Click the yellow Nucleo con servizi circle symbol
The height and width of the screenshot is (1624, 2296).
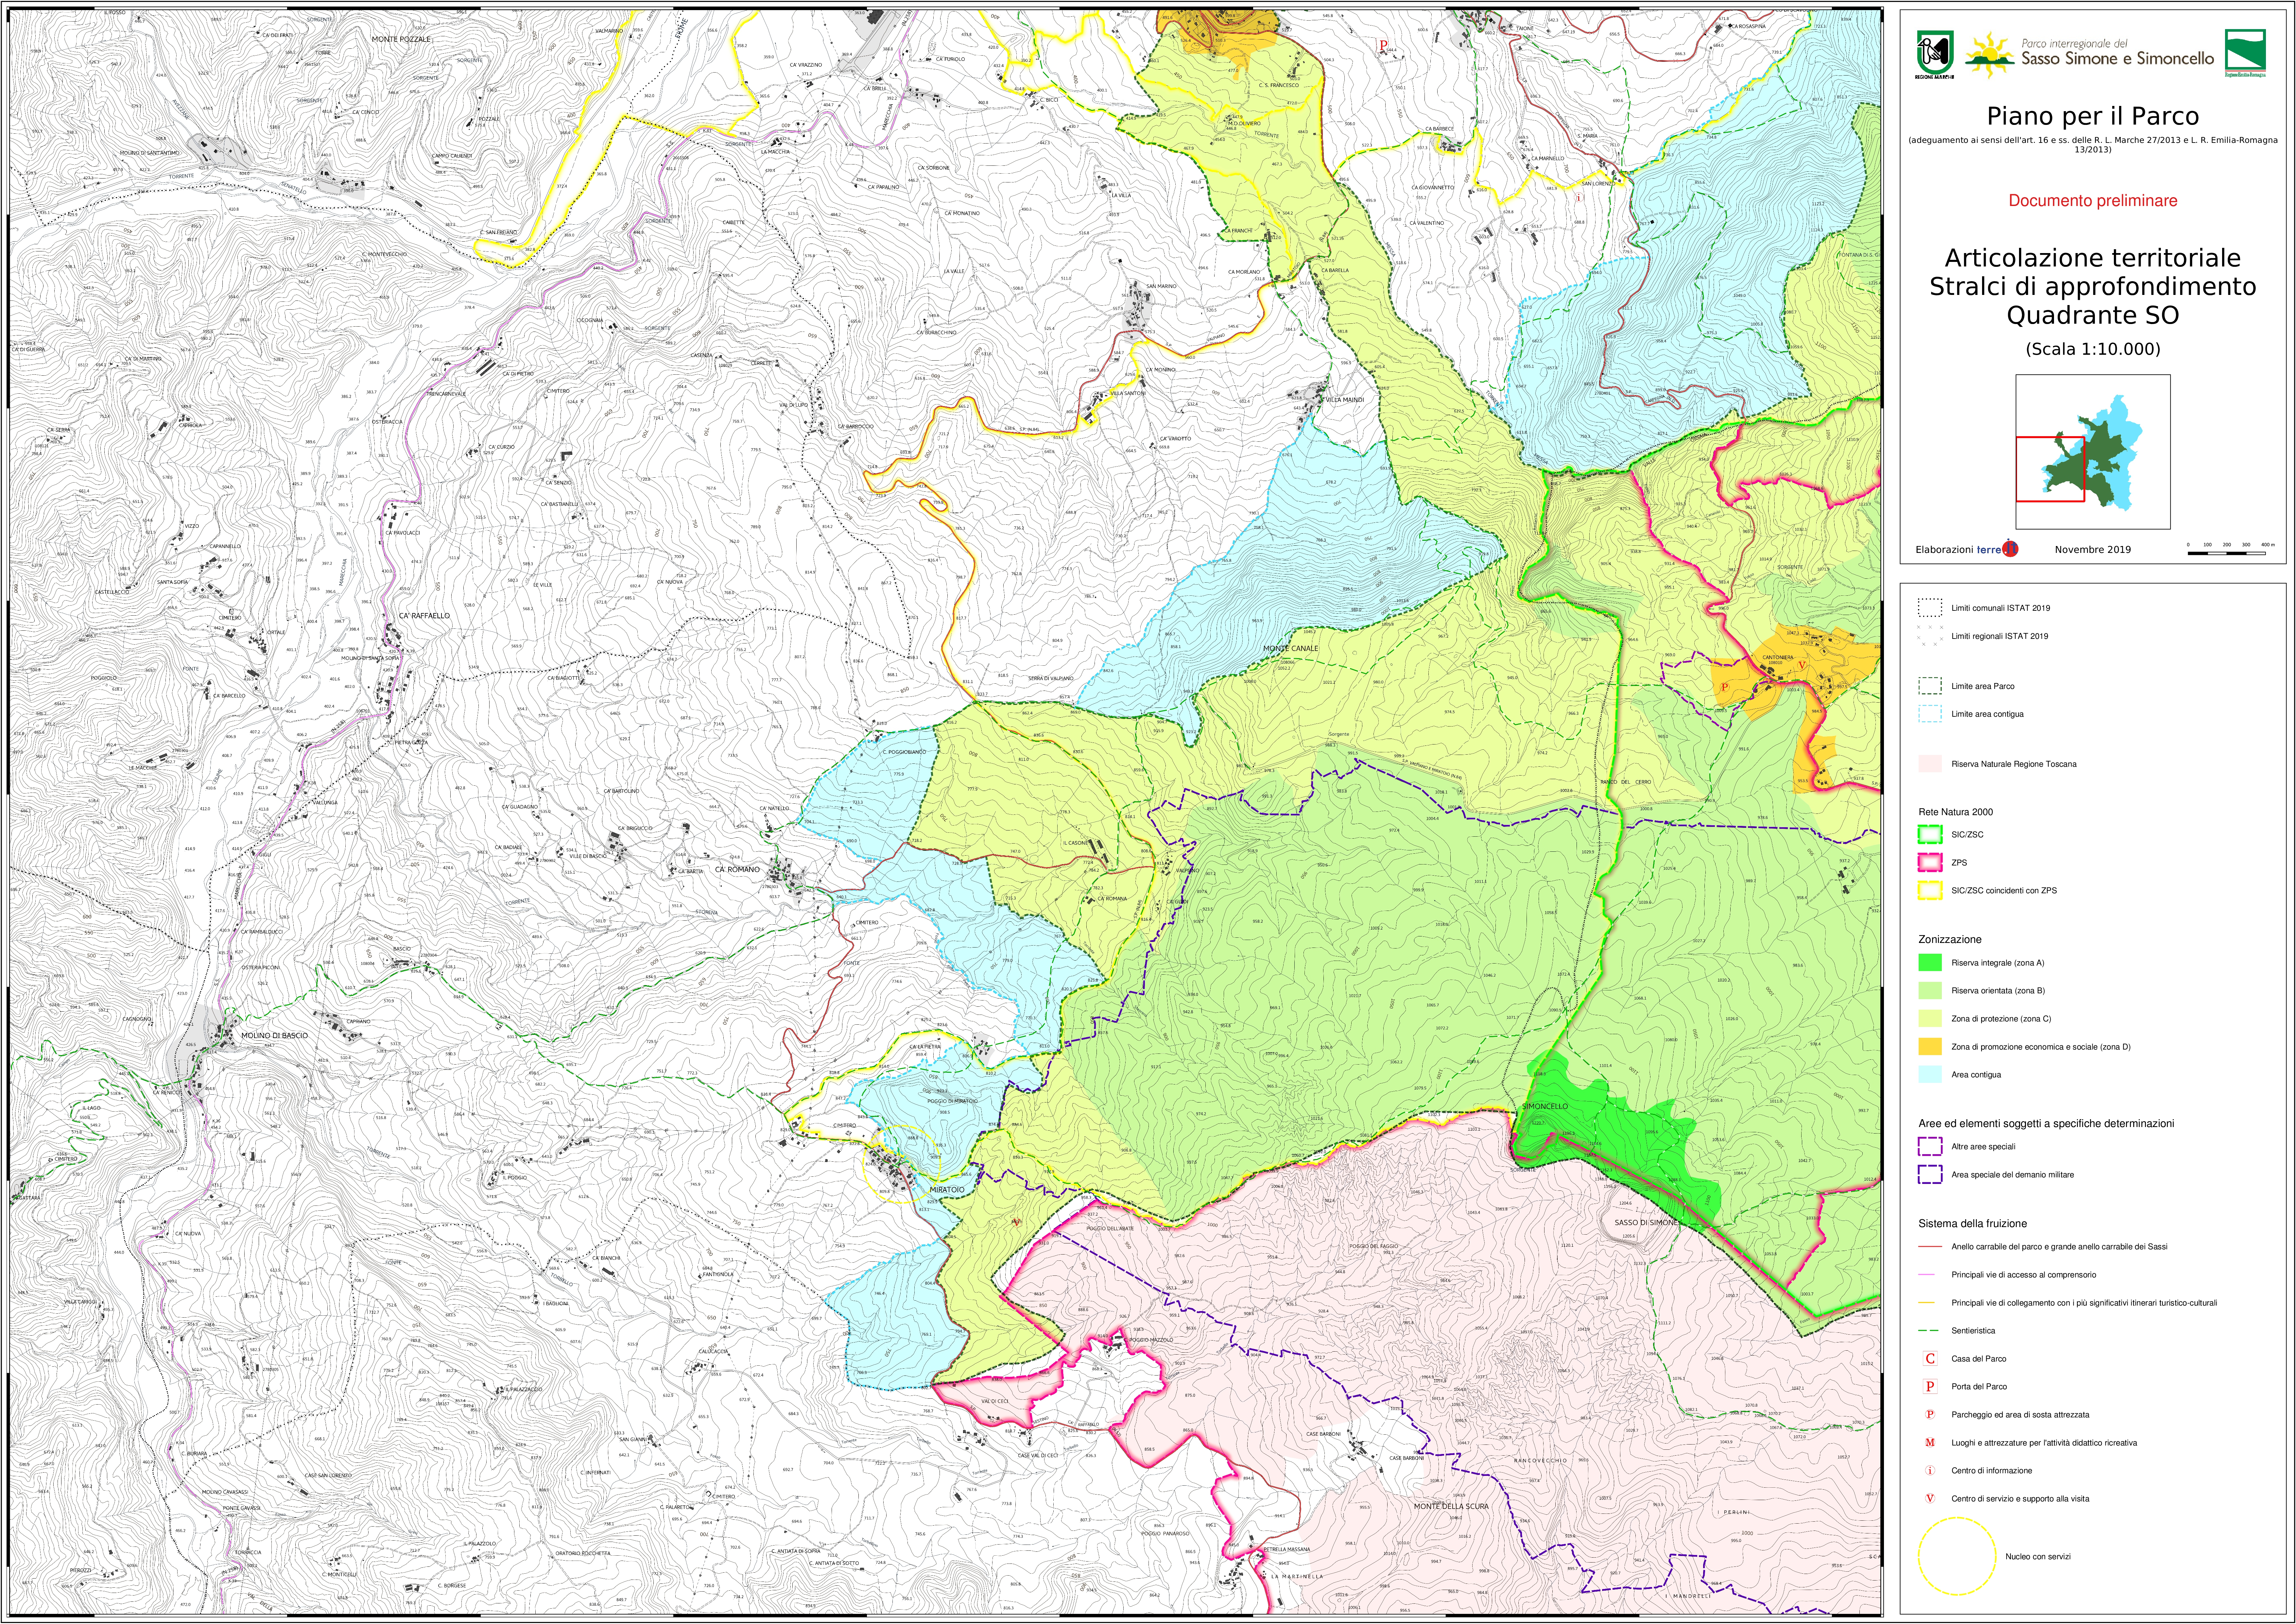[x=1957, y=1556]
